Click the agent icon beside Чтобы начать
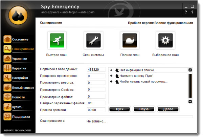The height and width of the screenshot is (139, 203). tap(117, 82)
